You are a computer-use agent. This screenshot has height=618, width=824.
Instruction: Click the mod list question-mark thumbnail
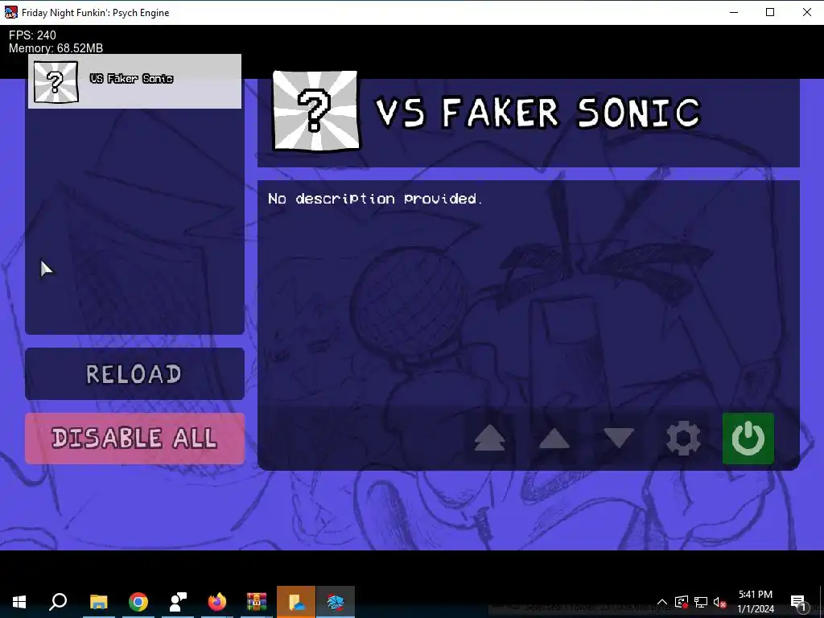(x=56, y=81)
